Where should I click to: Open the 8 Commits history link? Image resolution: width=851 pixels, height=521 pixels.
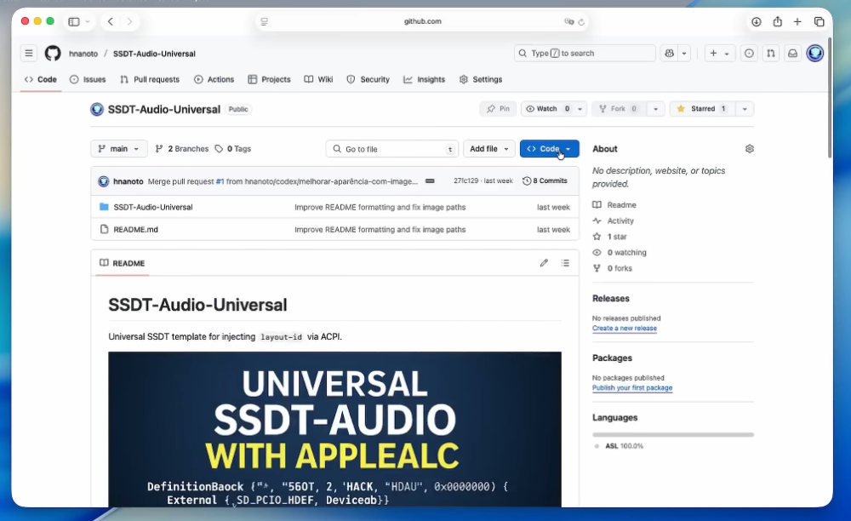coord(545,180)
